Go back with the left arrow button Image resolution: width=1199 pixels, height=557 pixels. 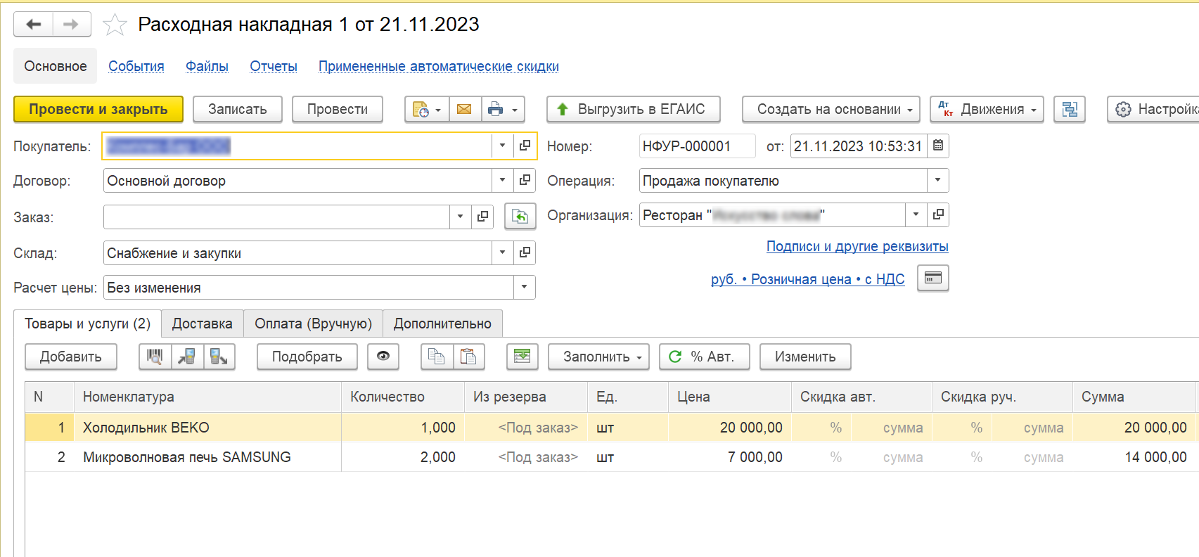point(33,25)
